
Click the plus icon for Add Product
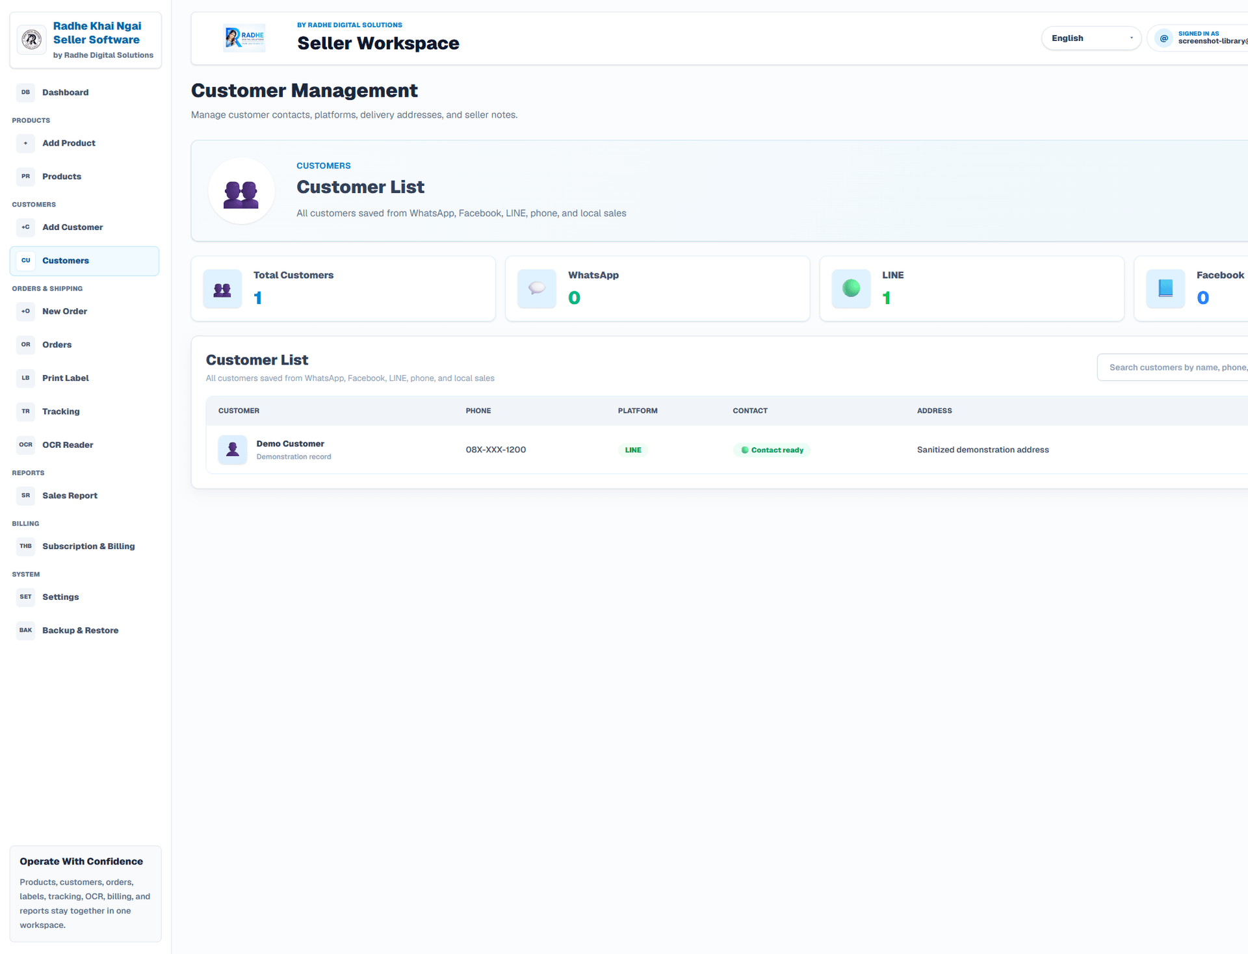[25, 143]
